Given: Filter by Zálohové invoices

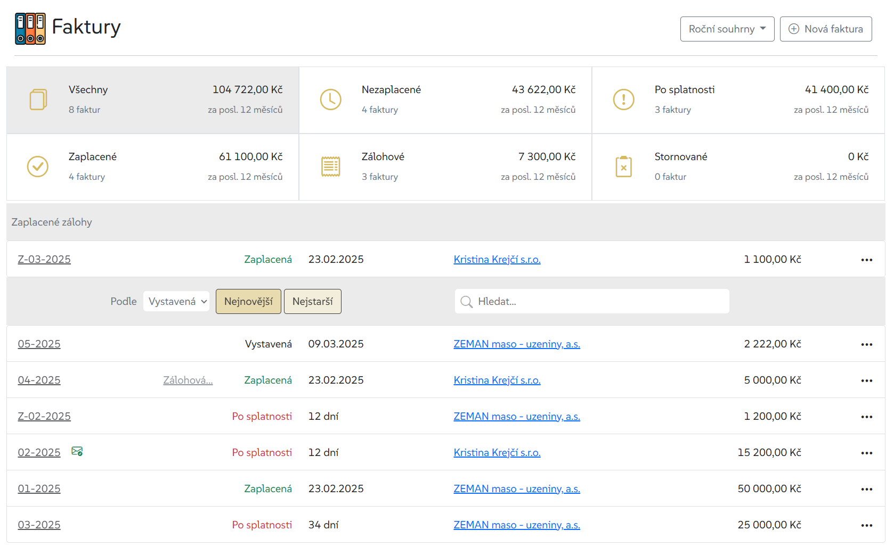Looking at the screenshot, I should (445, 167).
